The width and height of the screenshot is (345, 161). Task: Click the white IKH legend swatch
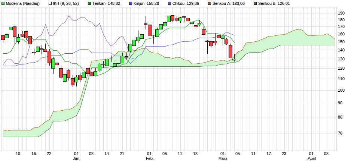pyautogui.click(x=50, y=3)
